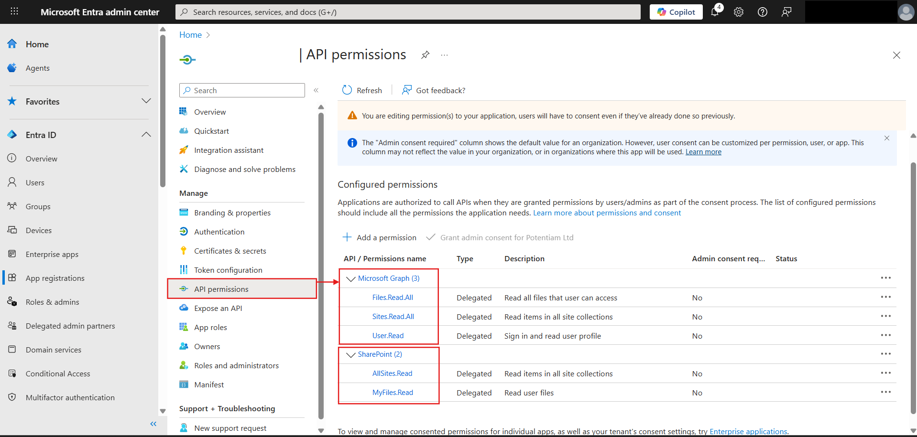
Task: Open the feedback icon in top bar
Action: [786, 12]
